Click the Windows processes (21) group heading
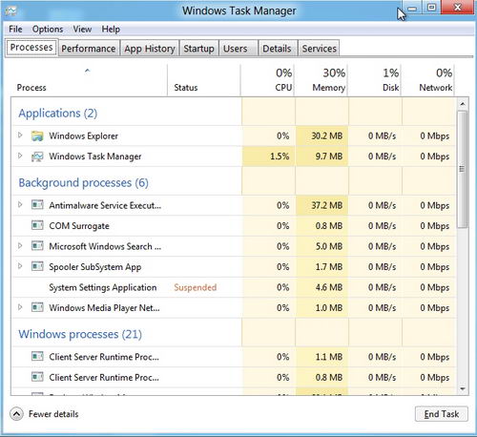The height and width of the screenshot is (437, 477). (x=80, y=334)
